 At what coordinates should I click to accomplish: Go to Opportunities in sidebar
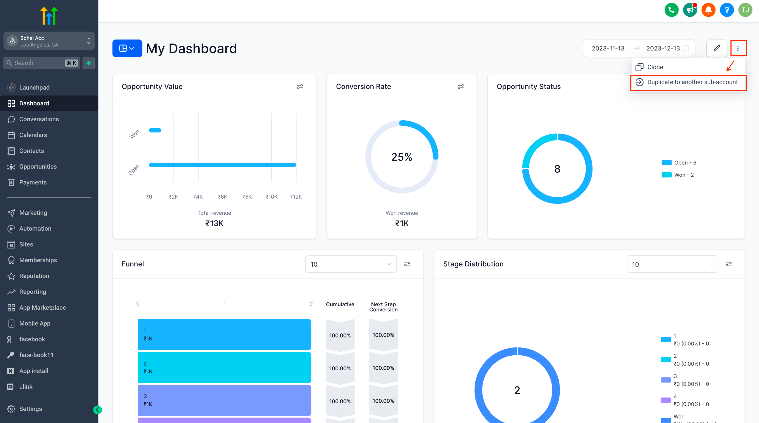[x=38, y=167]
